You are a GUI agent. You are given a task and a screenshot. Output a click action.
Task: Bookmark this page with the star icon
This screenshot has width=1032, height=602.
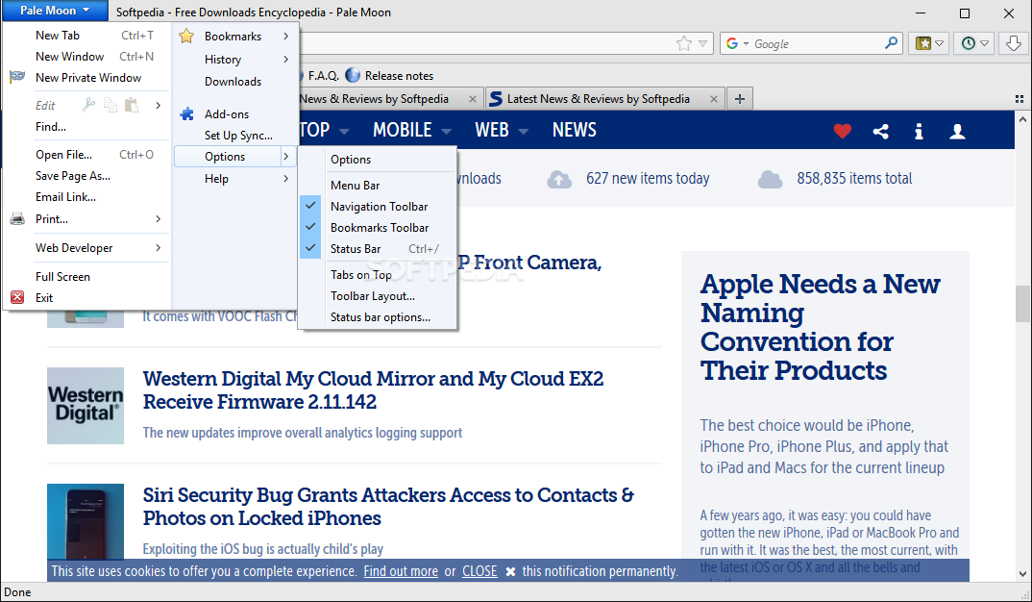tap(684, 43)
